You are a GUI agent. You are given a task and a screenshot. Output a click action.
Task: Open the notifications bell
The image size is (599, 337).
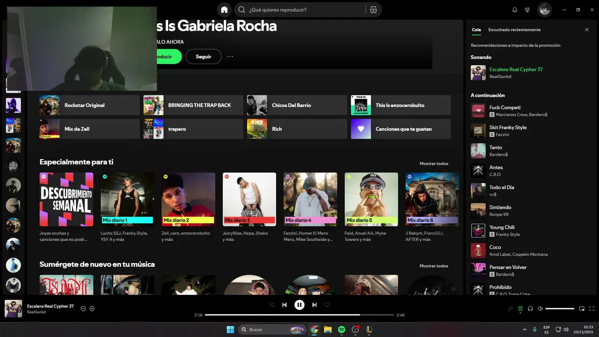515,9
